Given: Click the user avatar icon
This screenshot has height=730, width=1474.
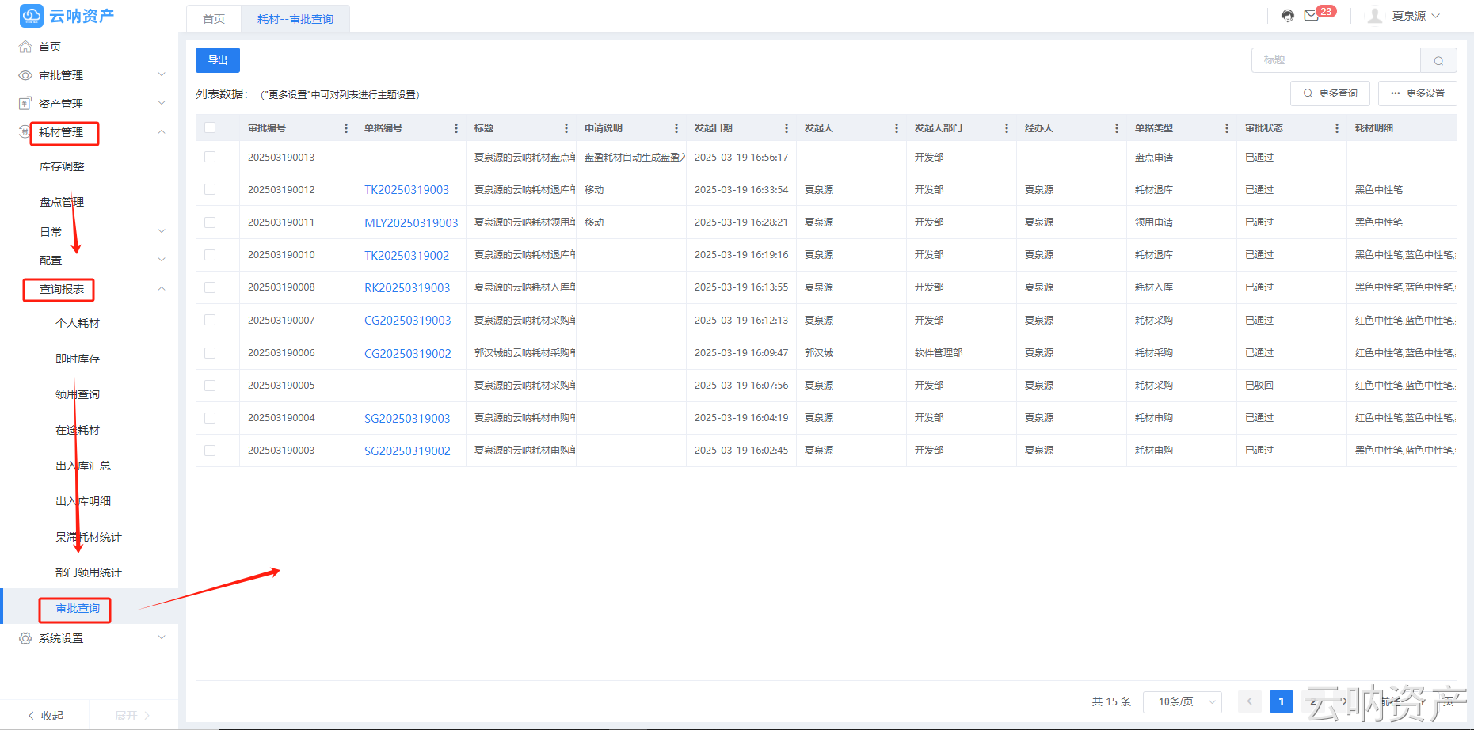Looking at the screenshot, I should [x=1375, y=16].
